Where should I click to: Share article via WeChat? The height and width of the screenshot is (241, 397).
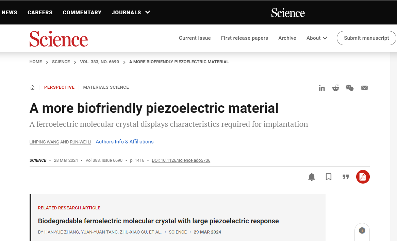pos(350,88)
